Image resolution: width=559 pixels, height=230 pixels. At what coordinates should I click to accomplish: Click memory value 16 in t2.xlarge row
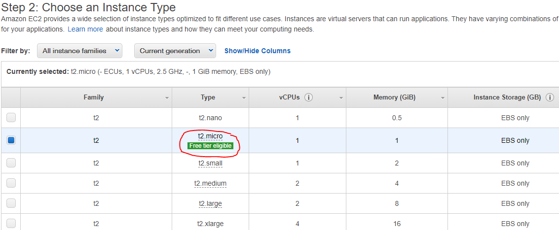397,224
